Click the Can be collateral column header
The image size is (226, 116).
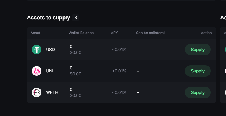[x=150, y=33]
